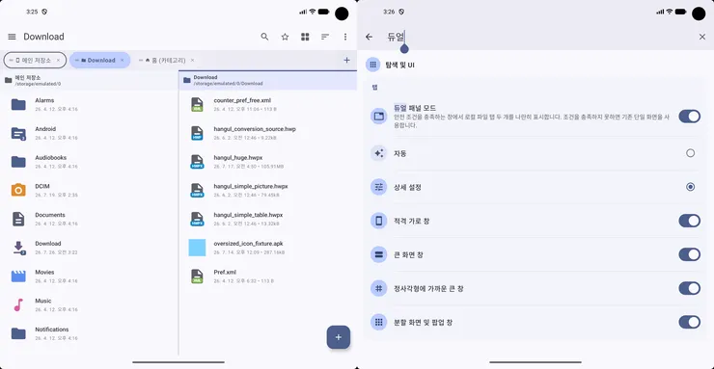Select hangul_huge.hwpx file icon

[x=197, y=162]
